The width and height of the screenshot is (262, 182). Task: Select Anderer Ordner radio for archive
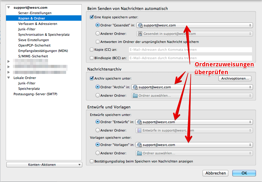click(98, 95)
